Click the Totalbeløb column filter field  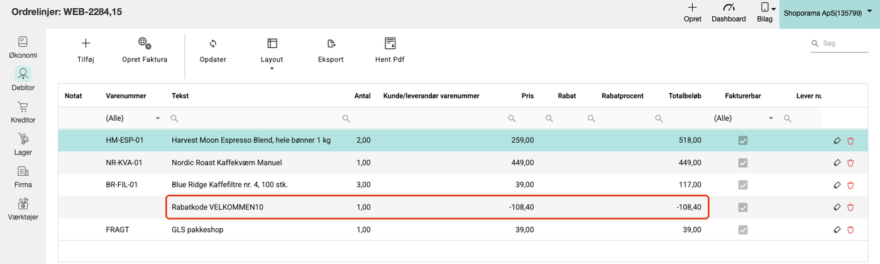click(679, 118)
